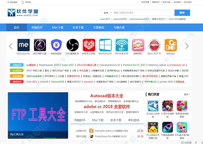Click the faststone capture link
Image resolution: width=203 pixels, height=144 pixels.
tap(158, 65)
